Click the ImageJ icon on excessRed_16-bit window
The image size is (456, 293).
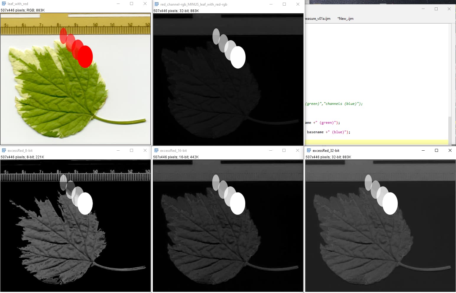click(x=156, y=150)
